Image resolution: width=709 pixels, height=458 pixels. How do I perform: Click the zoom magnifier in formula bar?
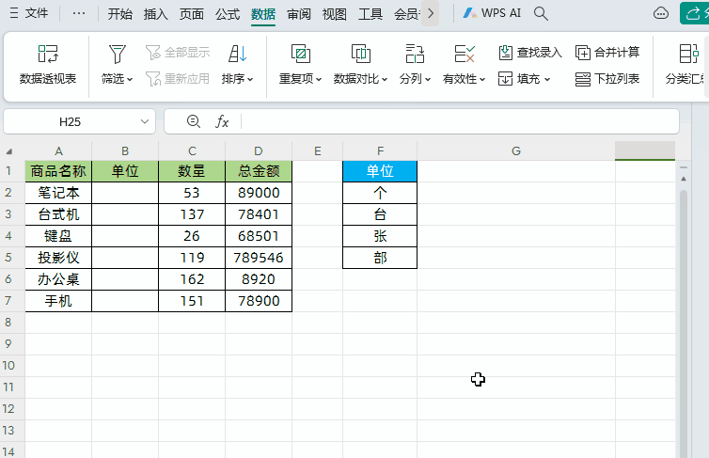[194, 121]
